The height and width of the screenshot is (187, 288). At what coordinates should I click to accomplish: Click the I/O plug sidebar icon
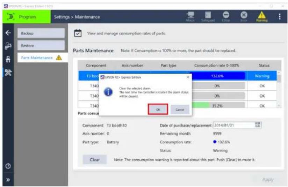[x=8, y=59]
